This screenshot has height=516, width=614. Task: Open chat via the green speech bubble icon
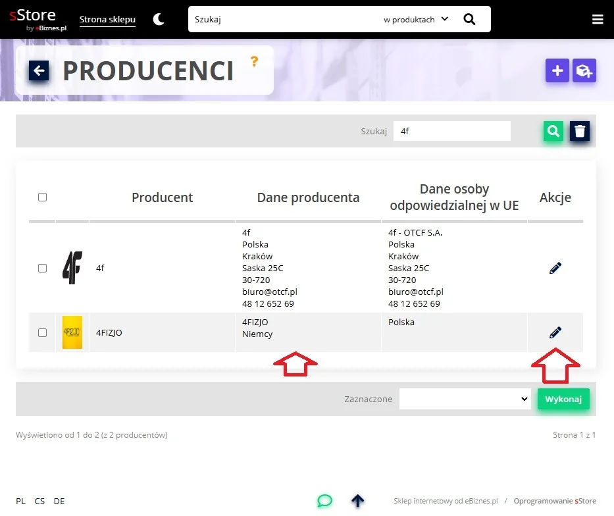[324, 501]
